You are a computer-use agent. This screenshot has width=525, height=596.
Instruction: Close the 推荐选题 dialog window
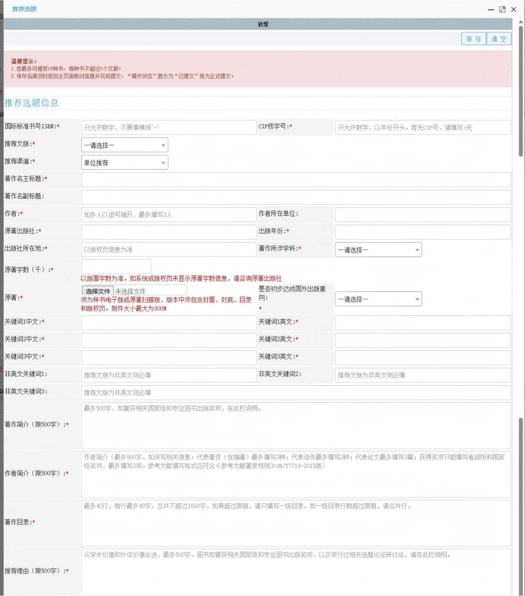click(x=514, y=10)
